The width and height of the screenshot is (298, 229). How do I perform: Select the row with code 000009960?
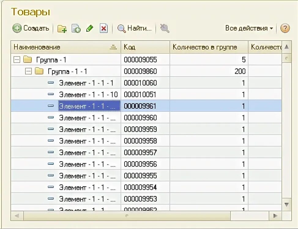[146, 118]
